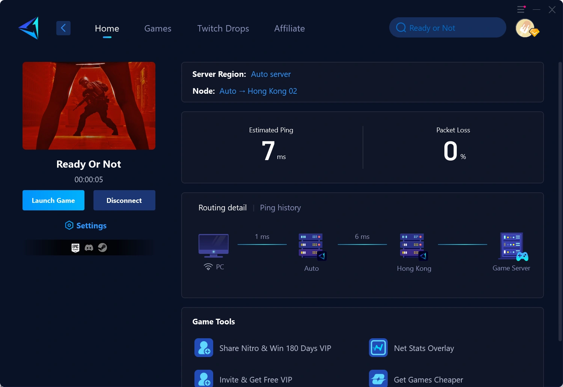Change the Auto → Hong Kong 02 node
Screen dimensions: 563x387
tap(258, 91)
